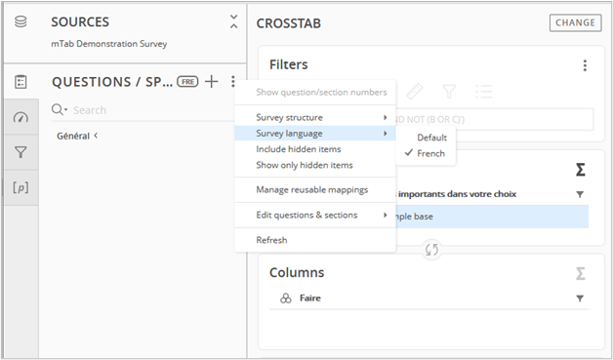
Task: Select the filter funnel sidebar icon
Action: tap(20, 152)
